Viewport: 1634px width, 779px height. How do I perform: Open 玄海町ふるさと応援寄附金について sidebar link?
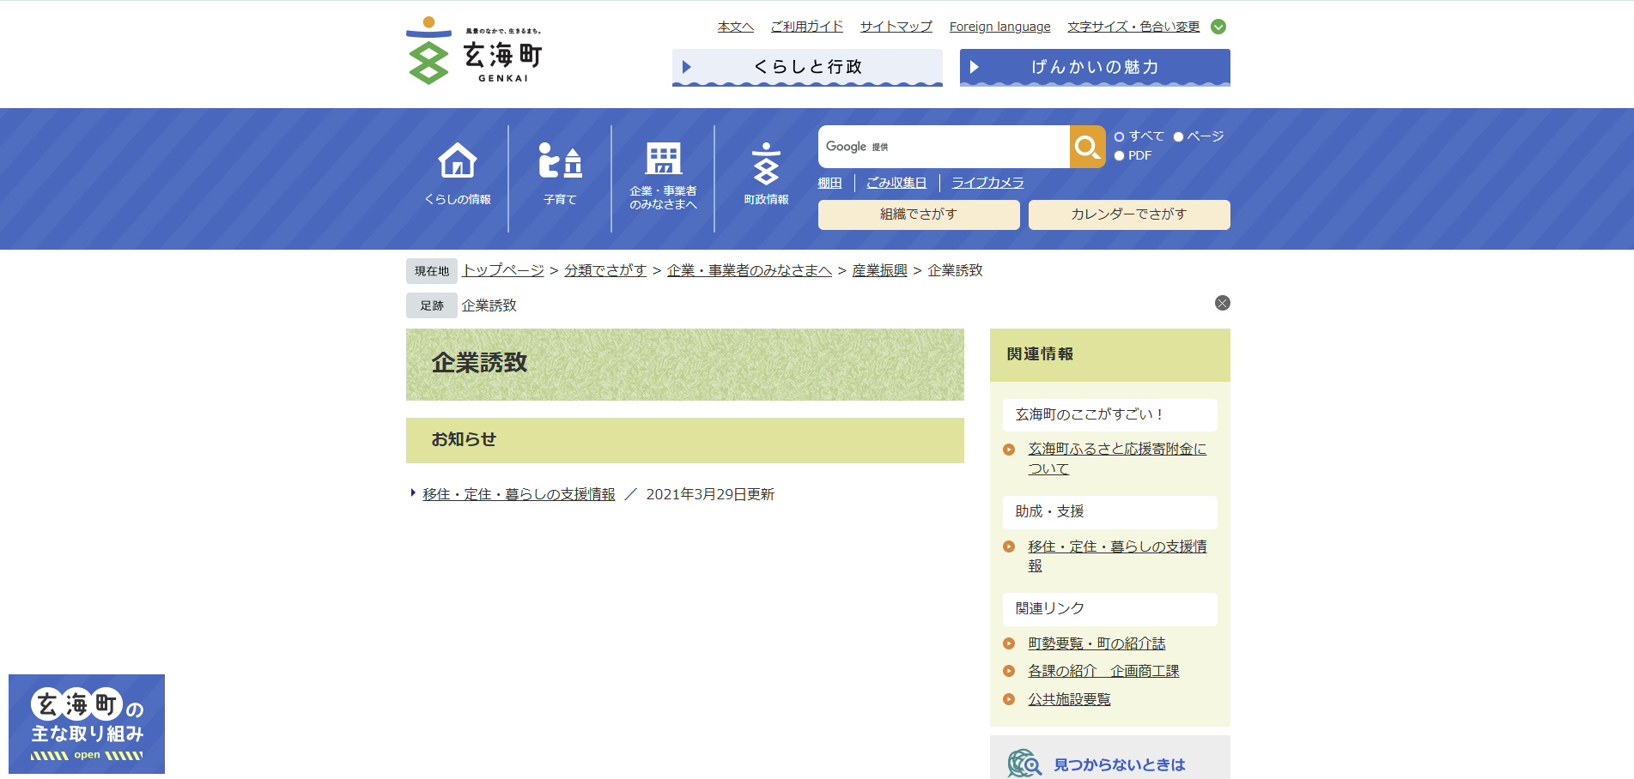click(1117, 459)
